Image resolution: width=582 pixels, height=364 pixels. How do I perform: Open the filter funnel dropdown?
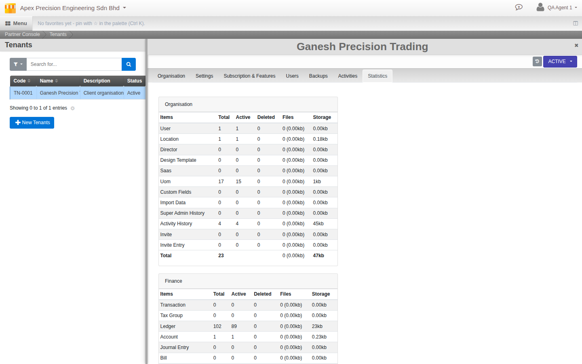18,64
